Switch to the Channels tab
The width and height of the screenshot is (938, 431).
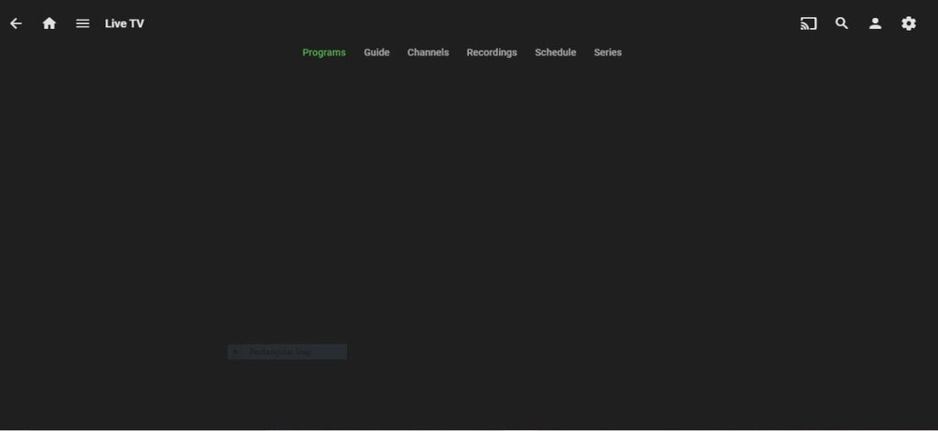click(x=428, y=52)
